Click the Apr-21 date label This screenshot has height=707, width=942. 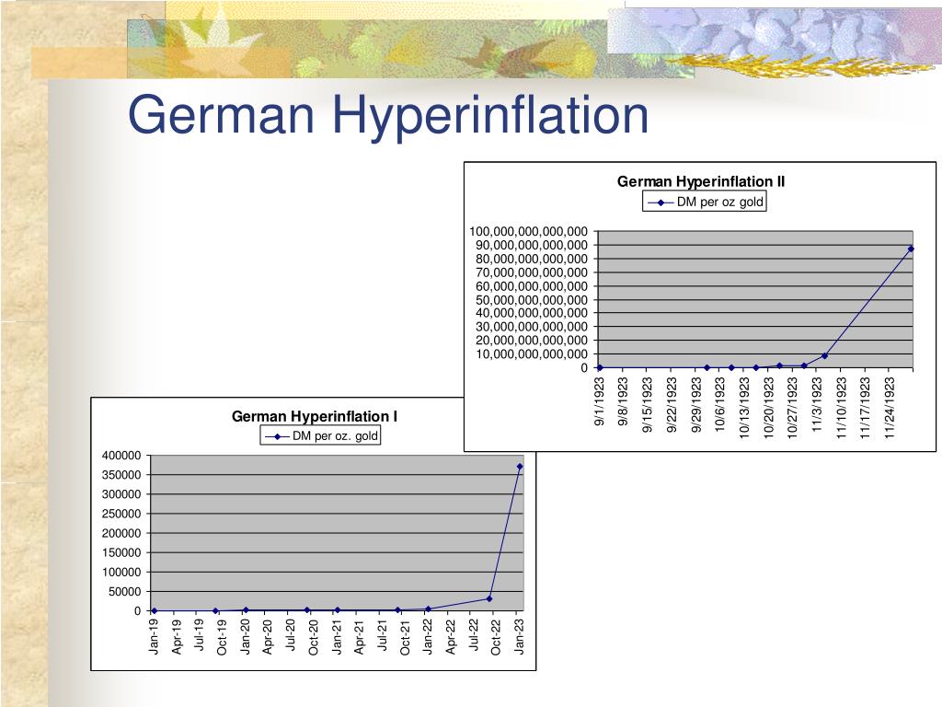pos(359,637)
